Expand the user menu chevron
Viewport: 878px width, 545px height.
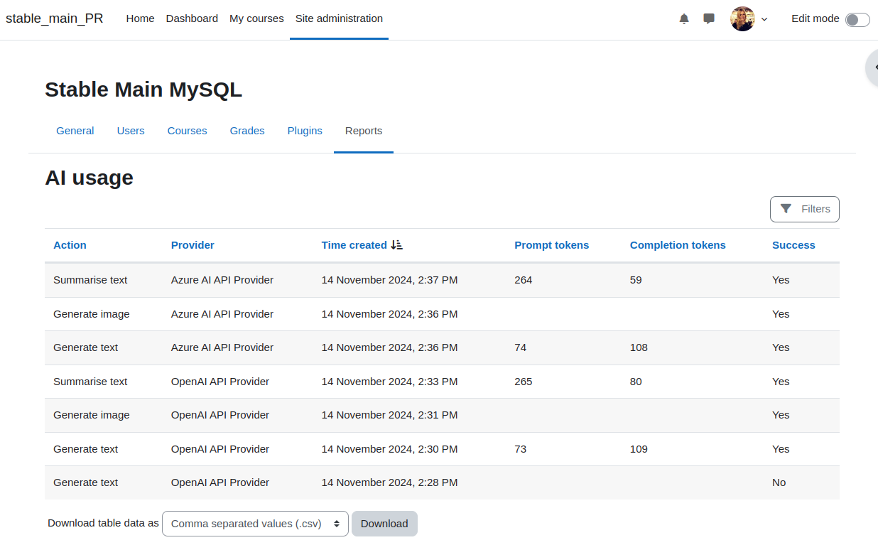[x=764, y=19]
